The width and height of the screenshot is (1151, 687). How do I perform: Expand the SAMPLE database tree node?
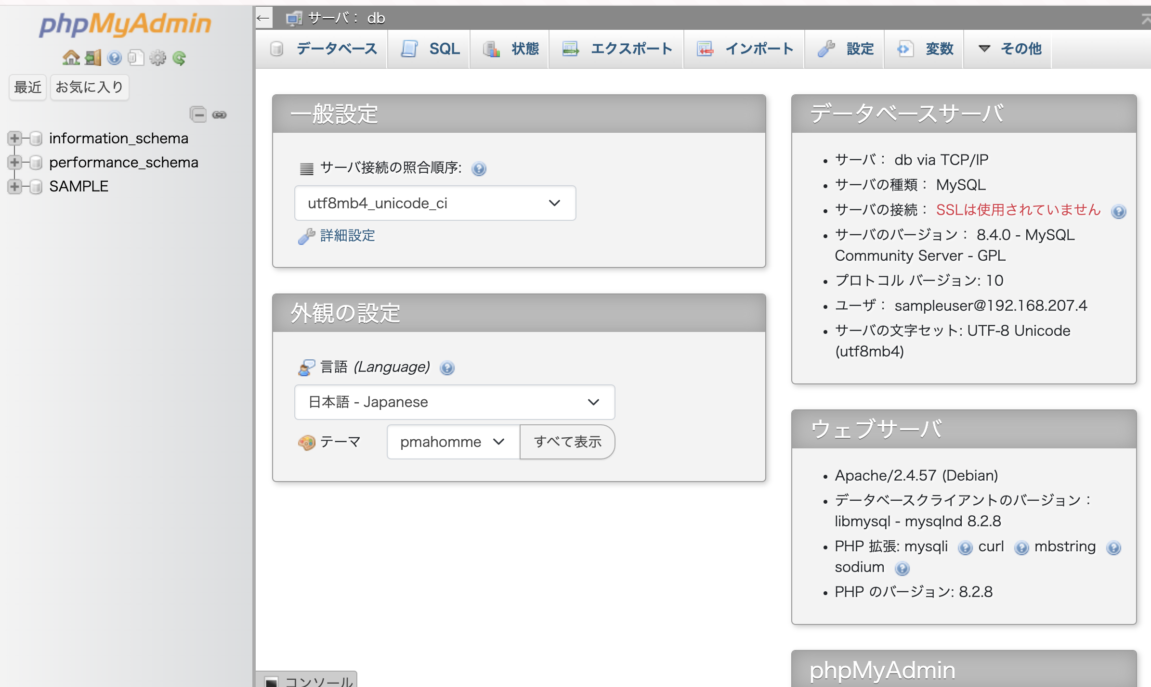[x=14, y=186]
